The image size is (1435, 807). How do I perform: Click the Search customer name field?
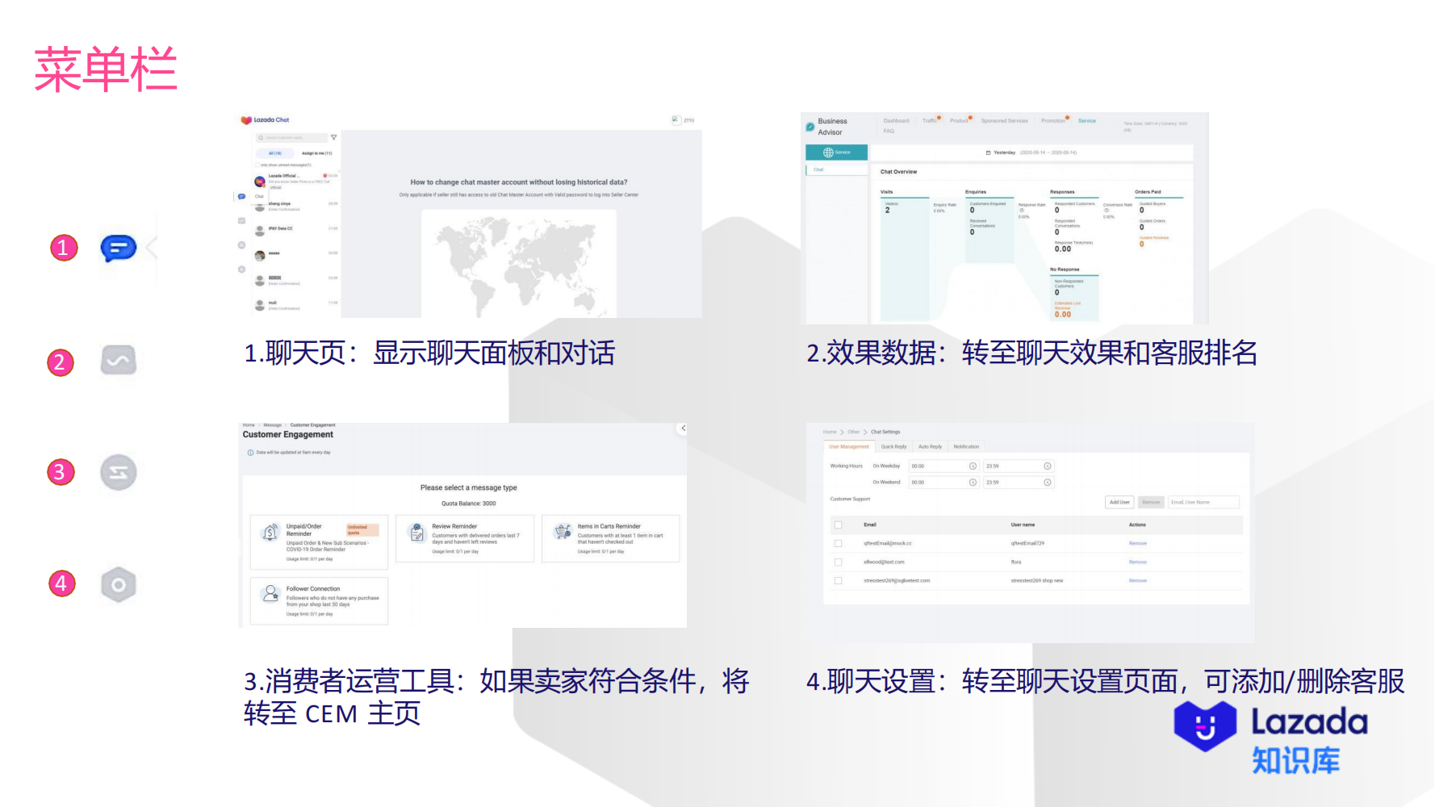click(292, 138)
